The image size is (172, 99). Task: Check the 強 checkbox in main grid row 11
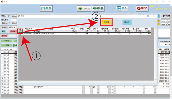(x=8, y=81)
